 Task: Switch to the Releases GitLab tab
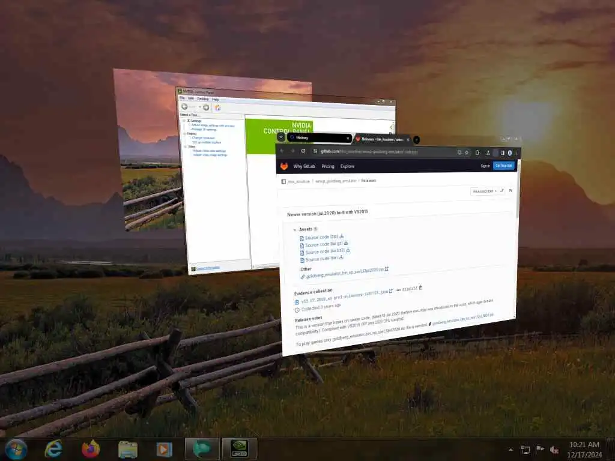(x=381, y=139)
